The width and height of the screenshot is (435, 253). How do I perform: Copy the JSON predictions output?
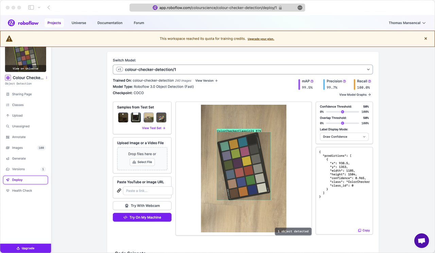pyautogui.click(x=364, y=230)
